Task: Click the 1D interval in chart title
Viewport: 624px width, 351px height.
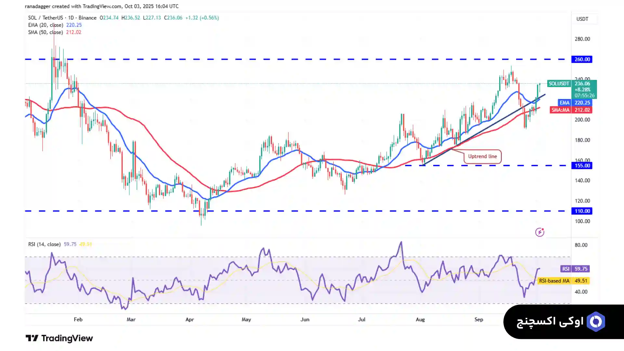Action: point(71,18)
